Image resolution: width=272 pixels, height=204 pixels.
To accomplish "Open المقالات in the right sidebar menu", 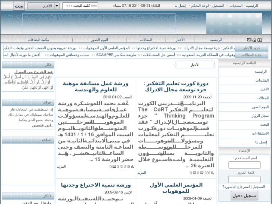I will [x=244, y=98].
